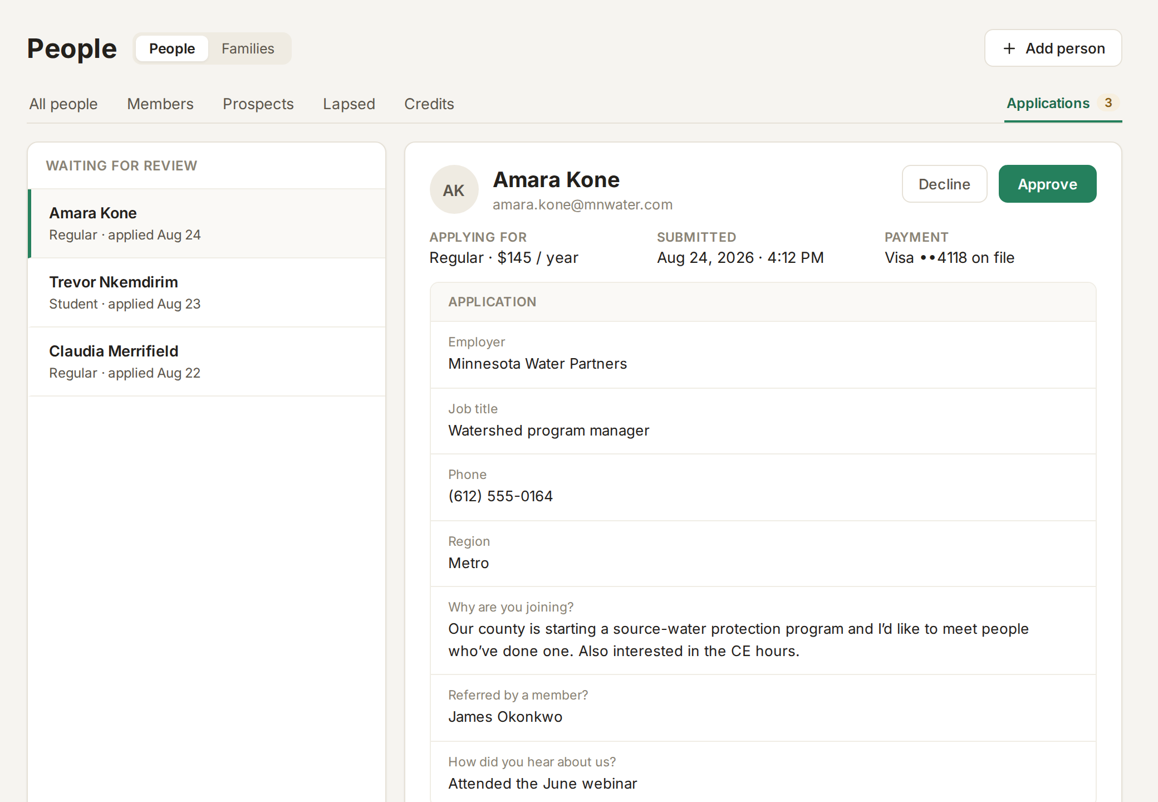Click employer value Minnesota Water Partners
The image size is (1158, 802).
[538, 364]
